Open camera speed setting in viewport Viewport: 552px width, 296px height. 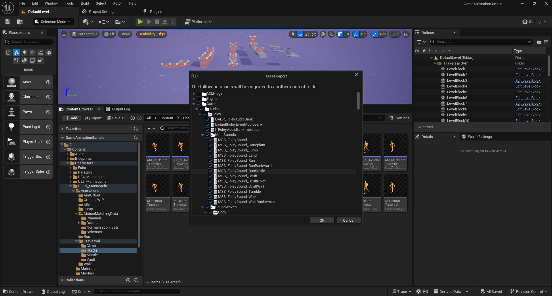click(395, 34)
